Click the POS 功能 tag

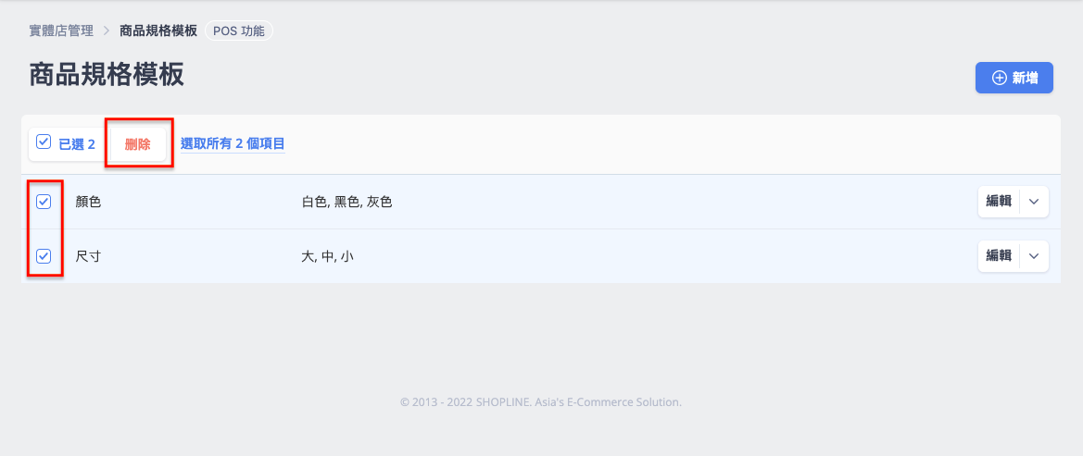[239, 31]
